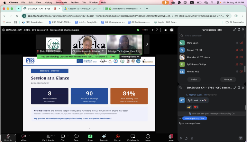Toggle Abubakar M. ITO nigeria microphone
Screen dimensions: 247x142
coord(237,57)
